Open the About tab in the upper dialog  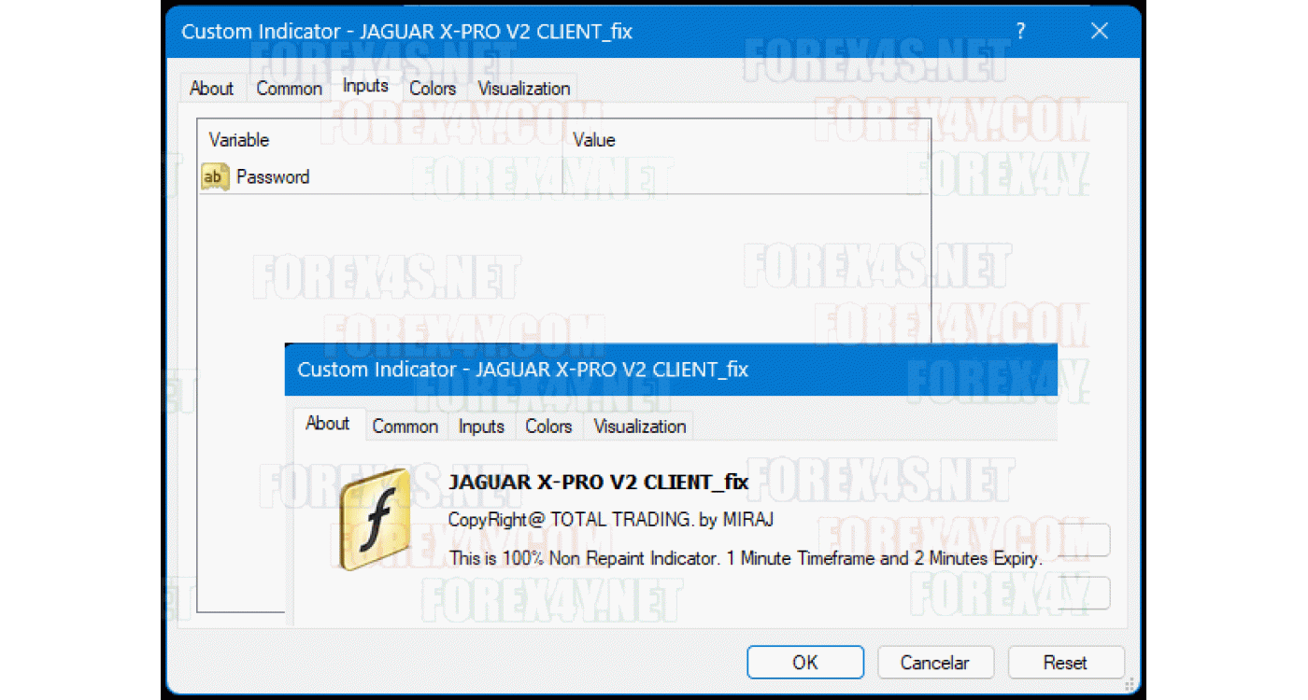tap(211, 89)
